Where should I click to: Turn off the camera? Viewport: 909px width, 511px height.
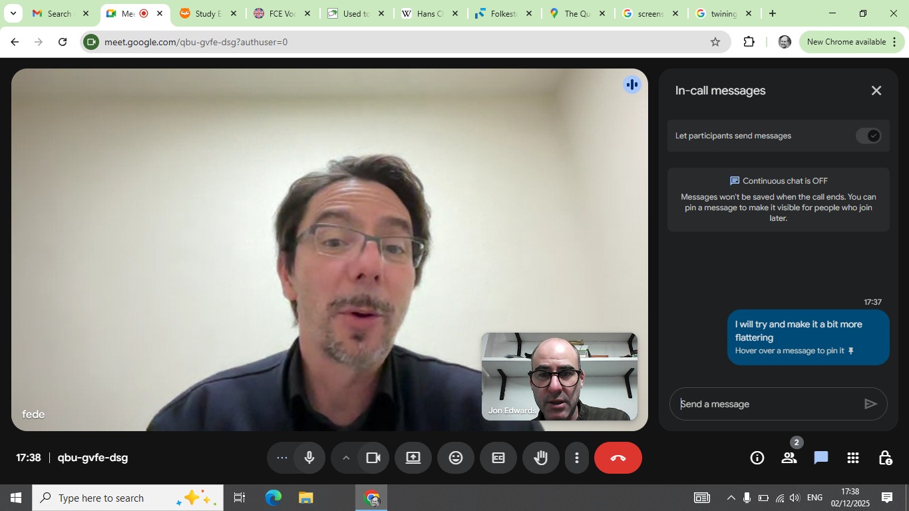(x=373, y=458)
